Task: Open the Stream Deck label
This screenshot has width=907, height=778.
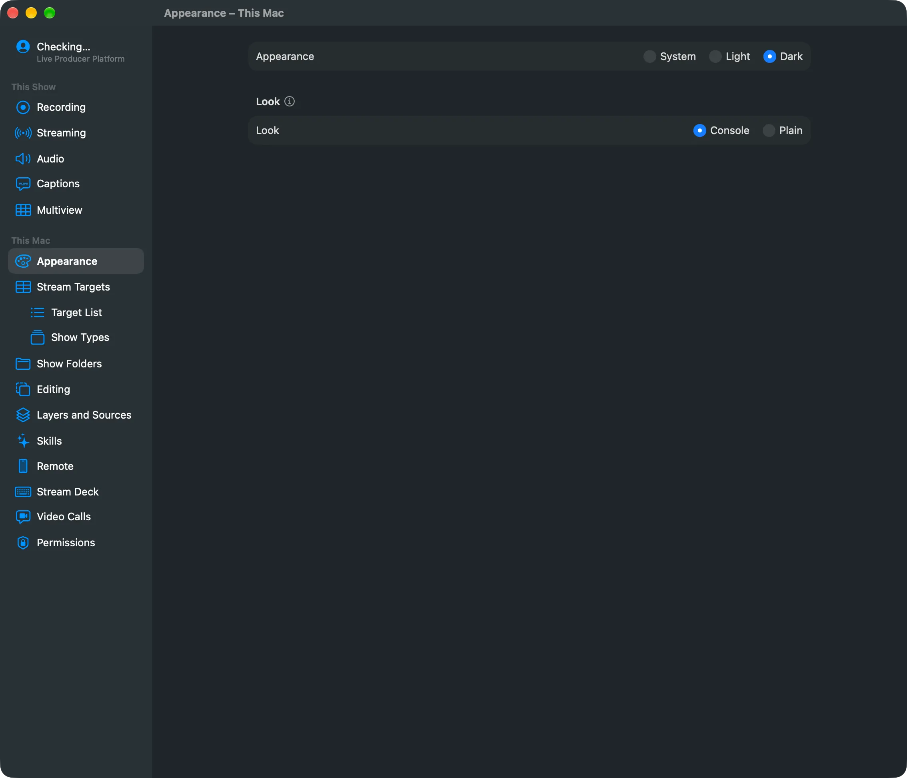Action: coord(68,492)
